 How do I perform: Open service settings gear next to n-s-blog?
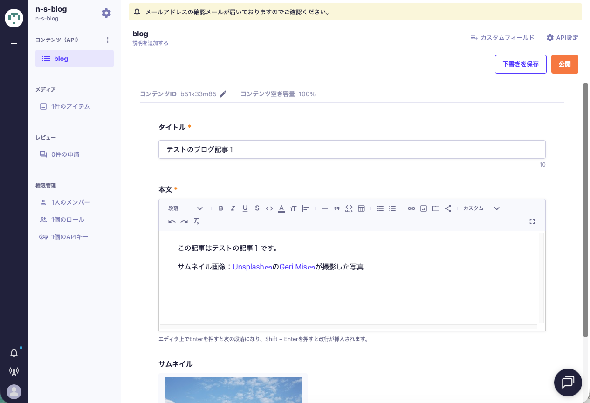[x=106, y=13]
